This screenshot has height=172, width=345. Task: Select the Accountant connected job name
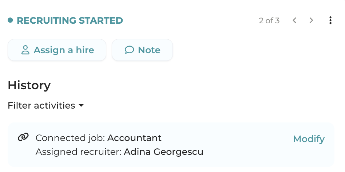(134, 138)
